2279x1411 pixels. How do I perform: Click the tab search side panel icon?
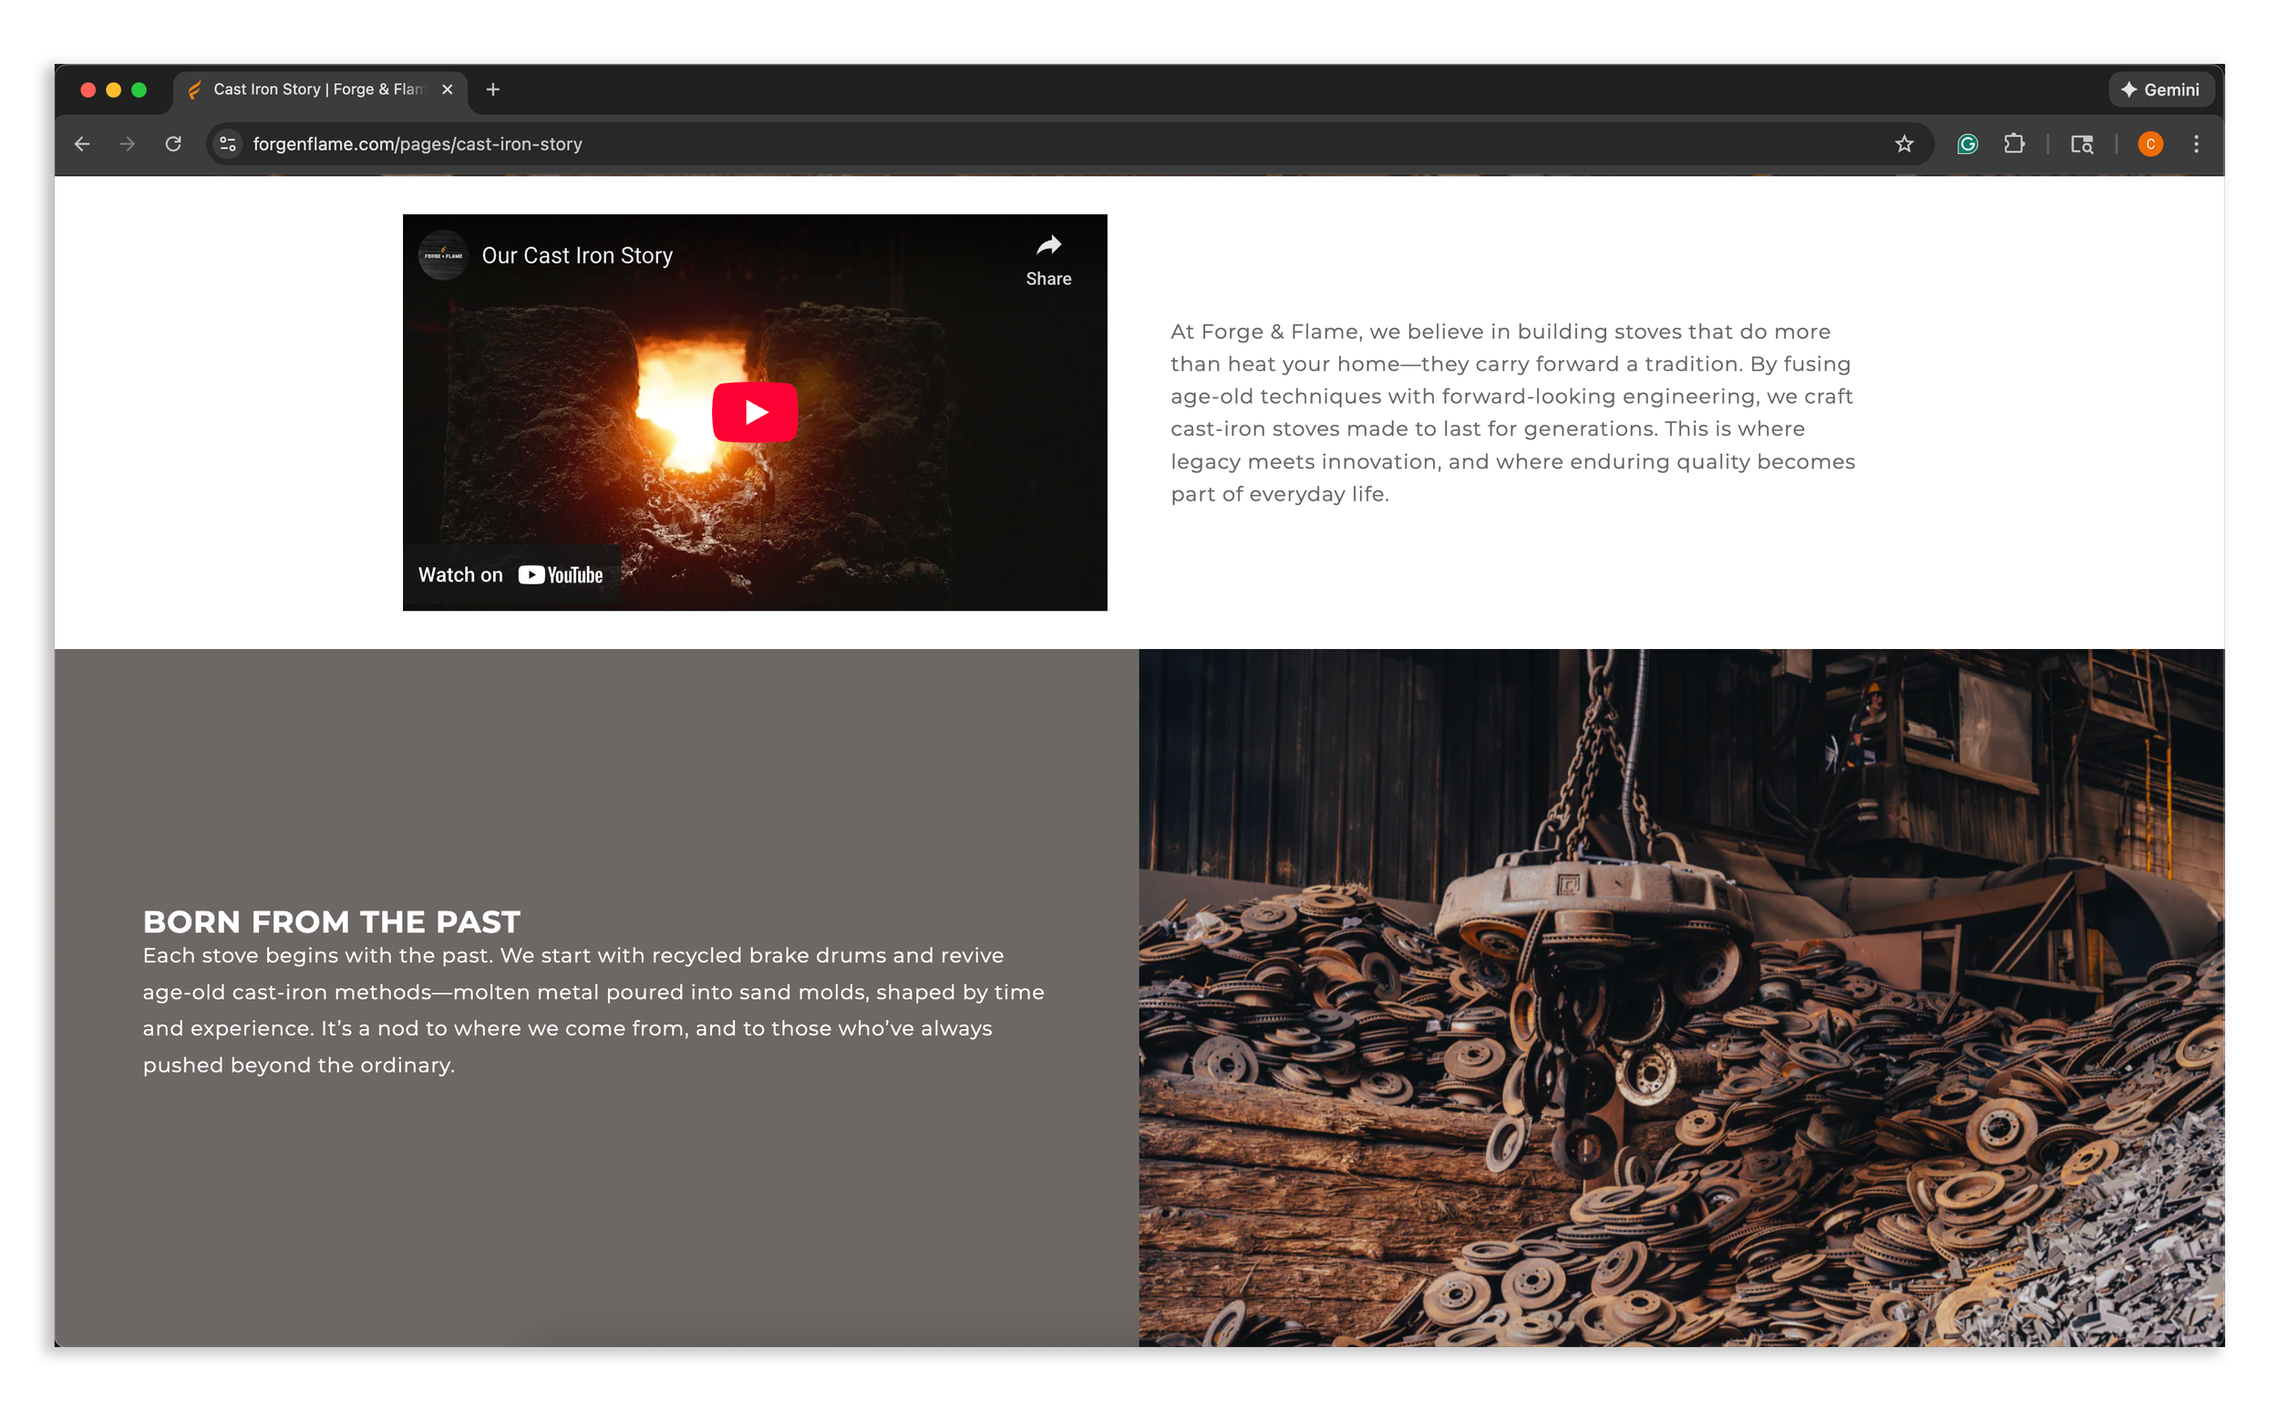[2082, 144]
